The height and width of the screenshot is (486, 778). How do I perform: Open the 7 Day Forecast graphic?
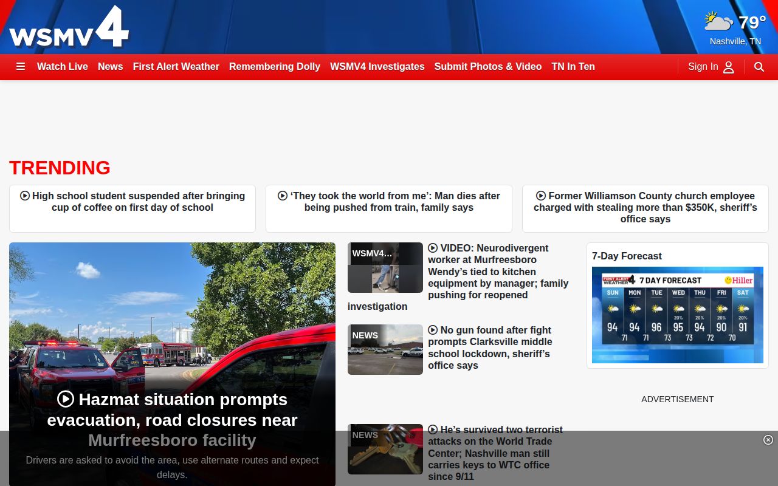[x=678, y=315]
